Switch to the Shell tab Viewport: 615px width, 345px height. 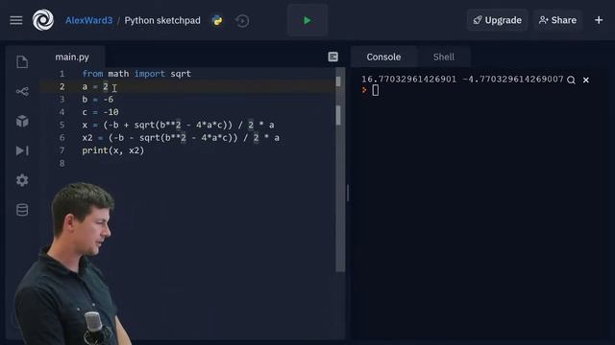(x=444, y=57)
